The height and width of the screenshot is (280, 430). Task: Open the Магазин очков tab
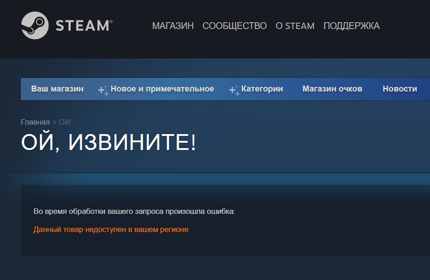point(332,89)
